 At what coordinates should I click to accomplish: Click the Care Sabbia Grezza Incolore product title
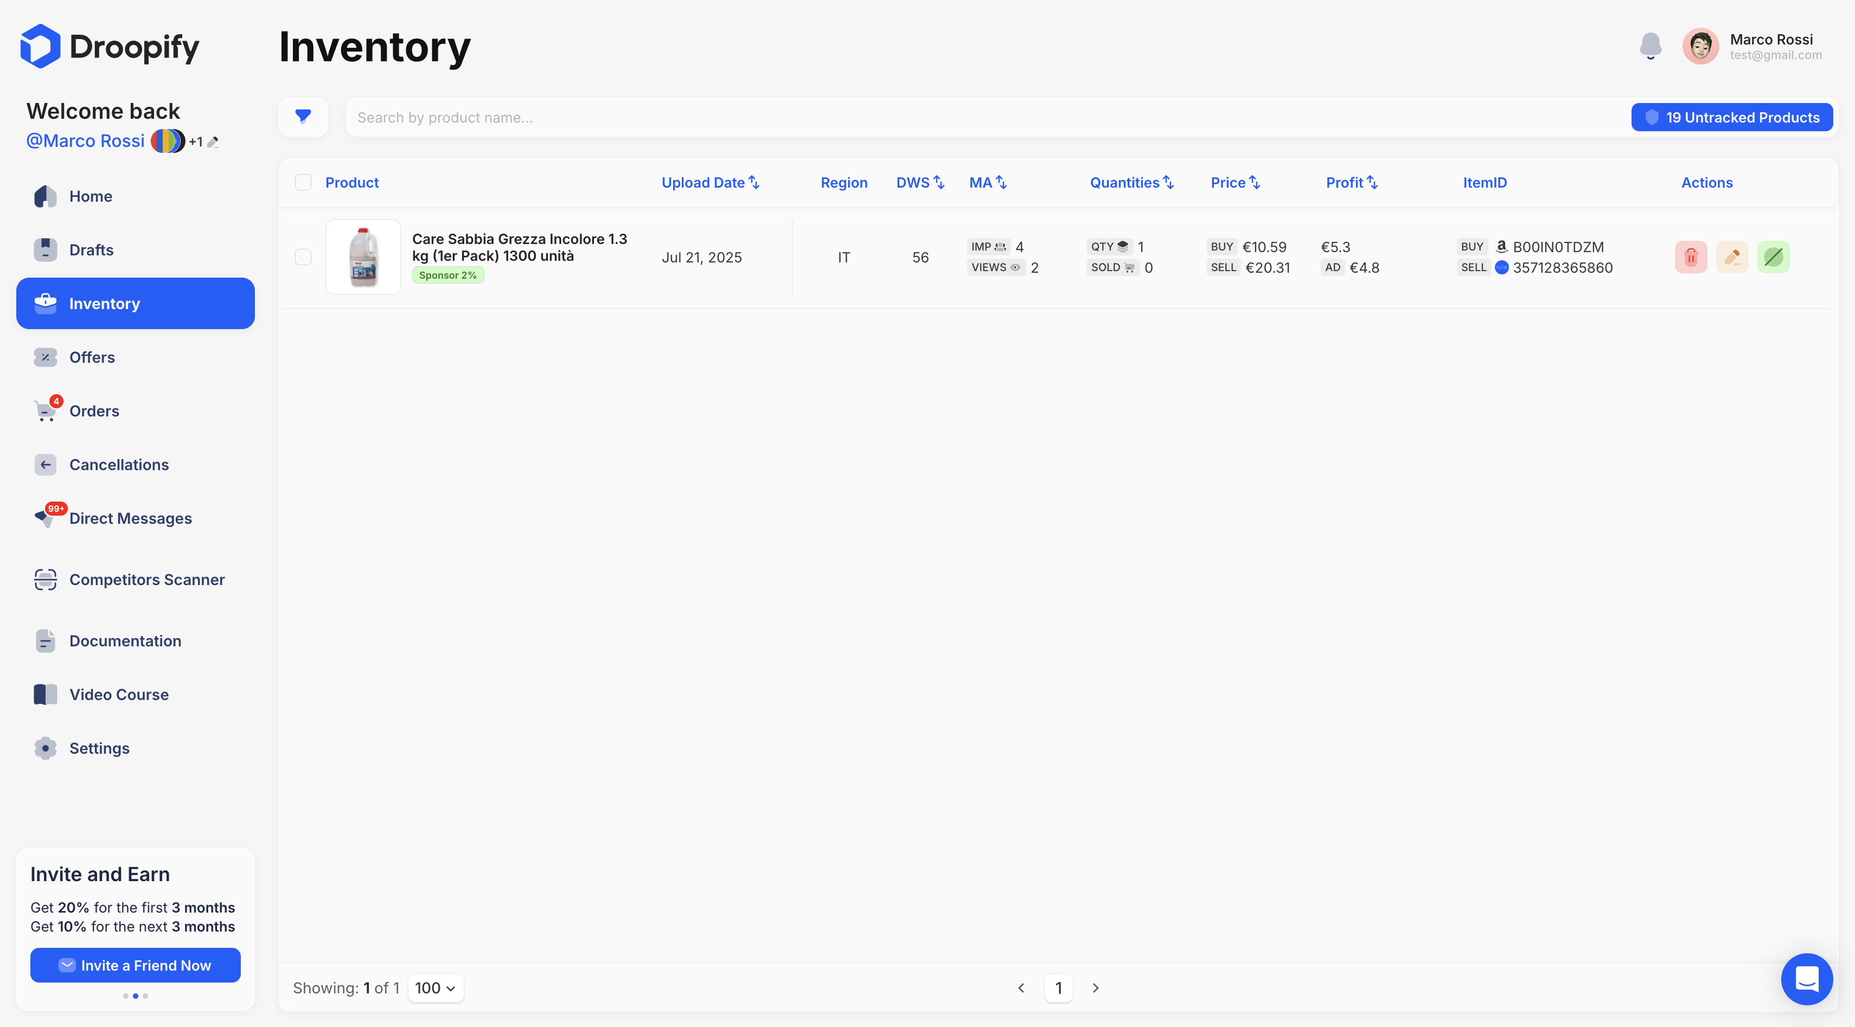[x=519, y=248]
